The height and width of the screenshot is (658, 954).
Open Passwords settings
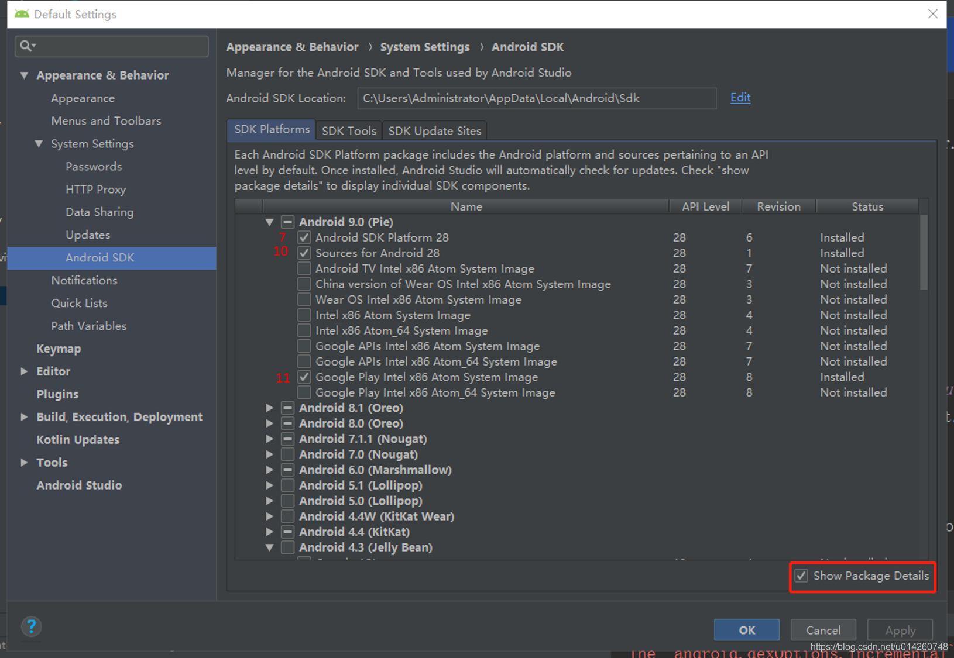[x=94, y=167]
